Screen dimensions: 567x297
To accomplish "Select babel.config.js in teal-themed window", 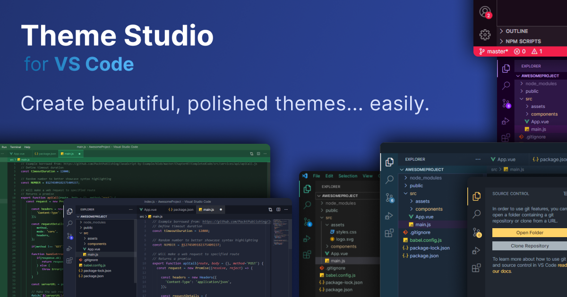I will click(422, 240).
